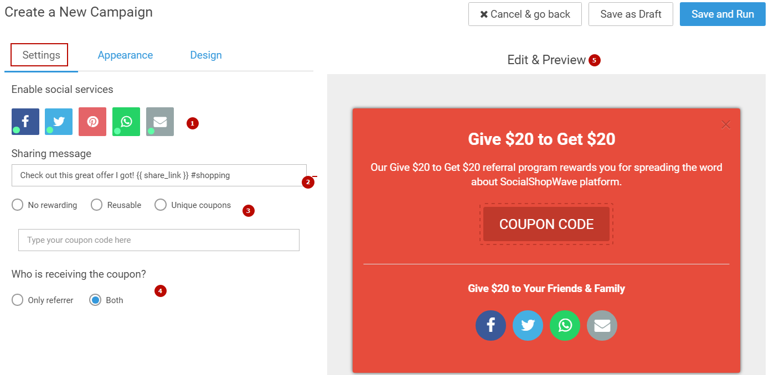Switch to the Appearance tab
This screenshot has height=375, width=769.
[125, 55]
